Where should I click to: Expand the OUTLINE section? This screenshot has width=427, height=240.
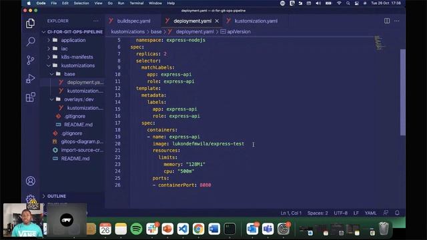56,196
